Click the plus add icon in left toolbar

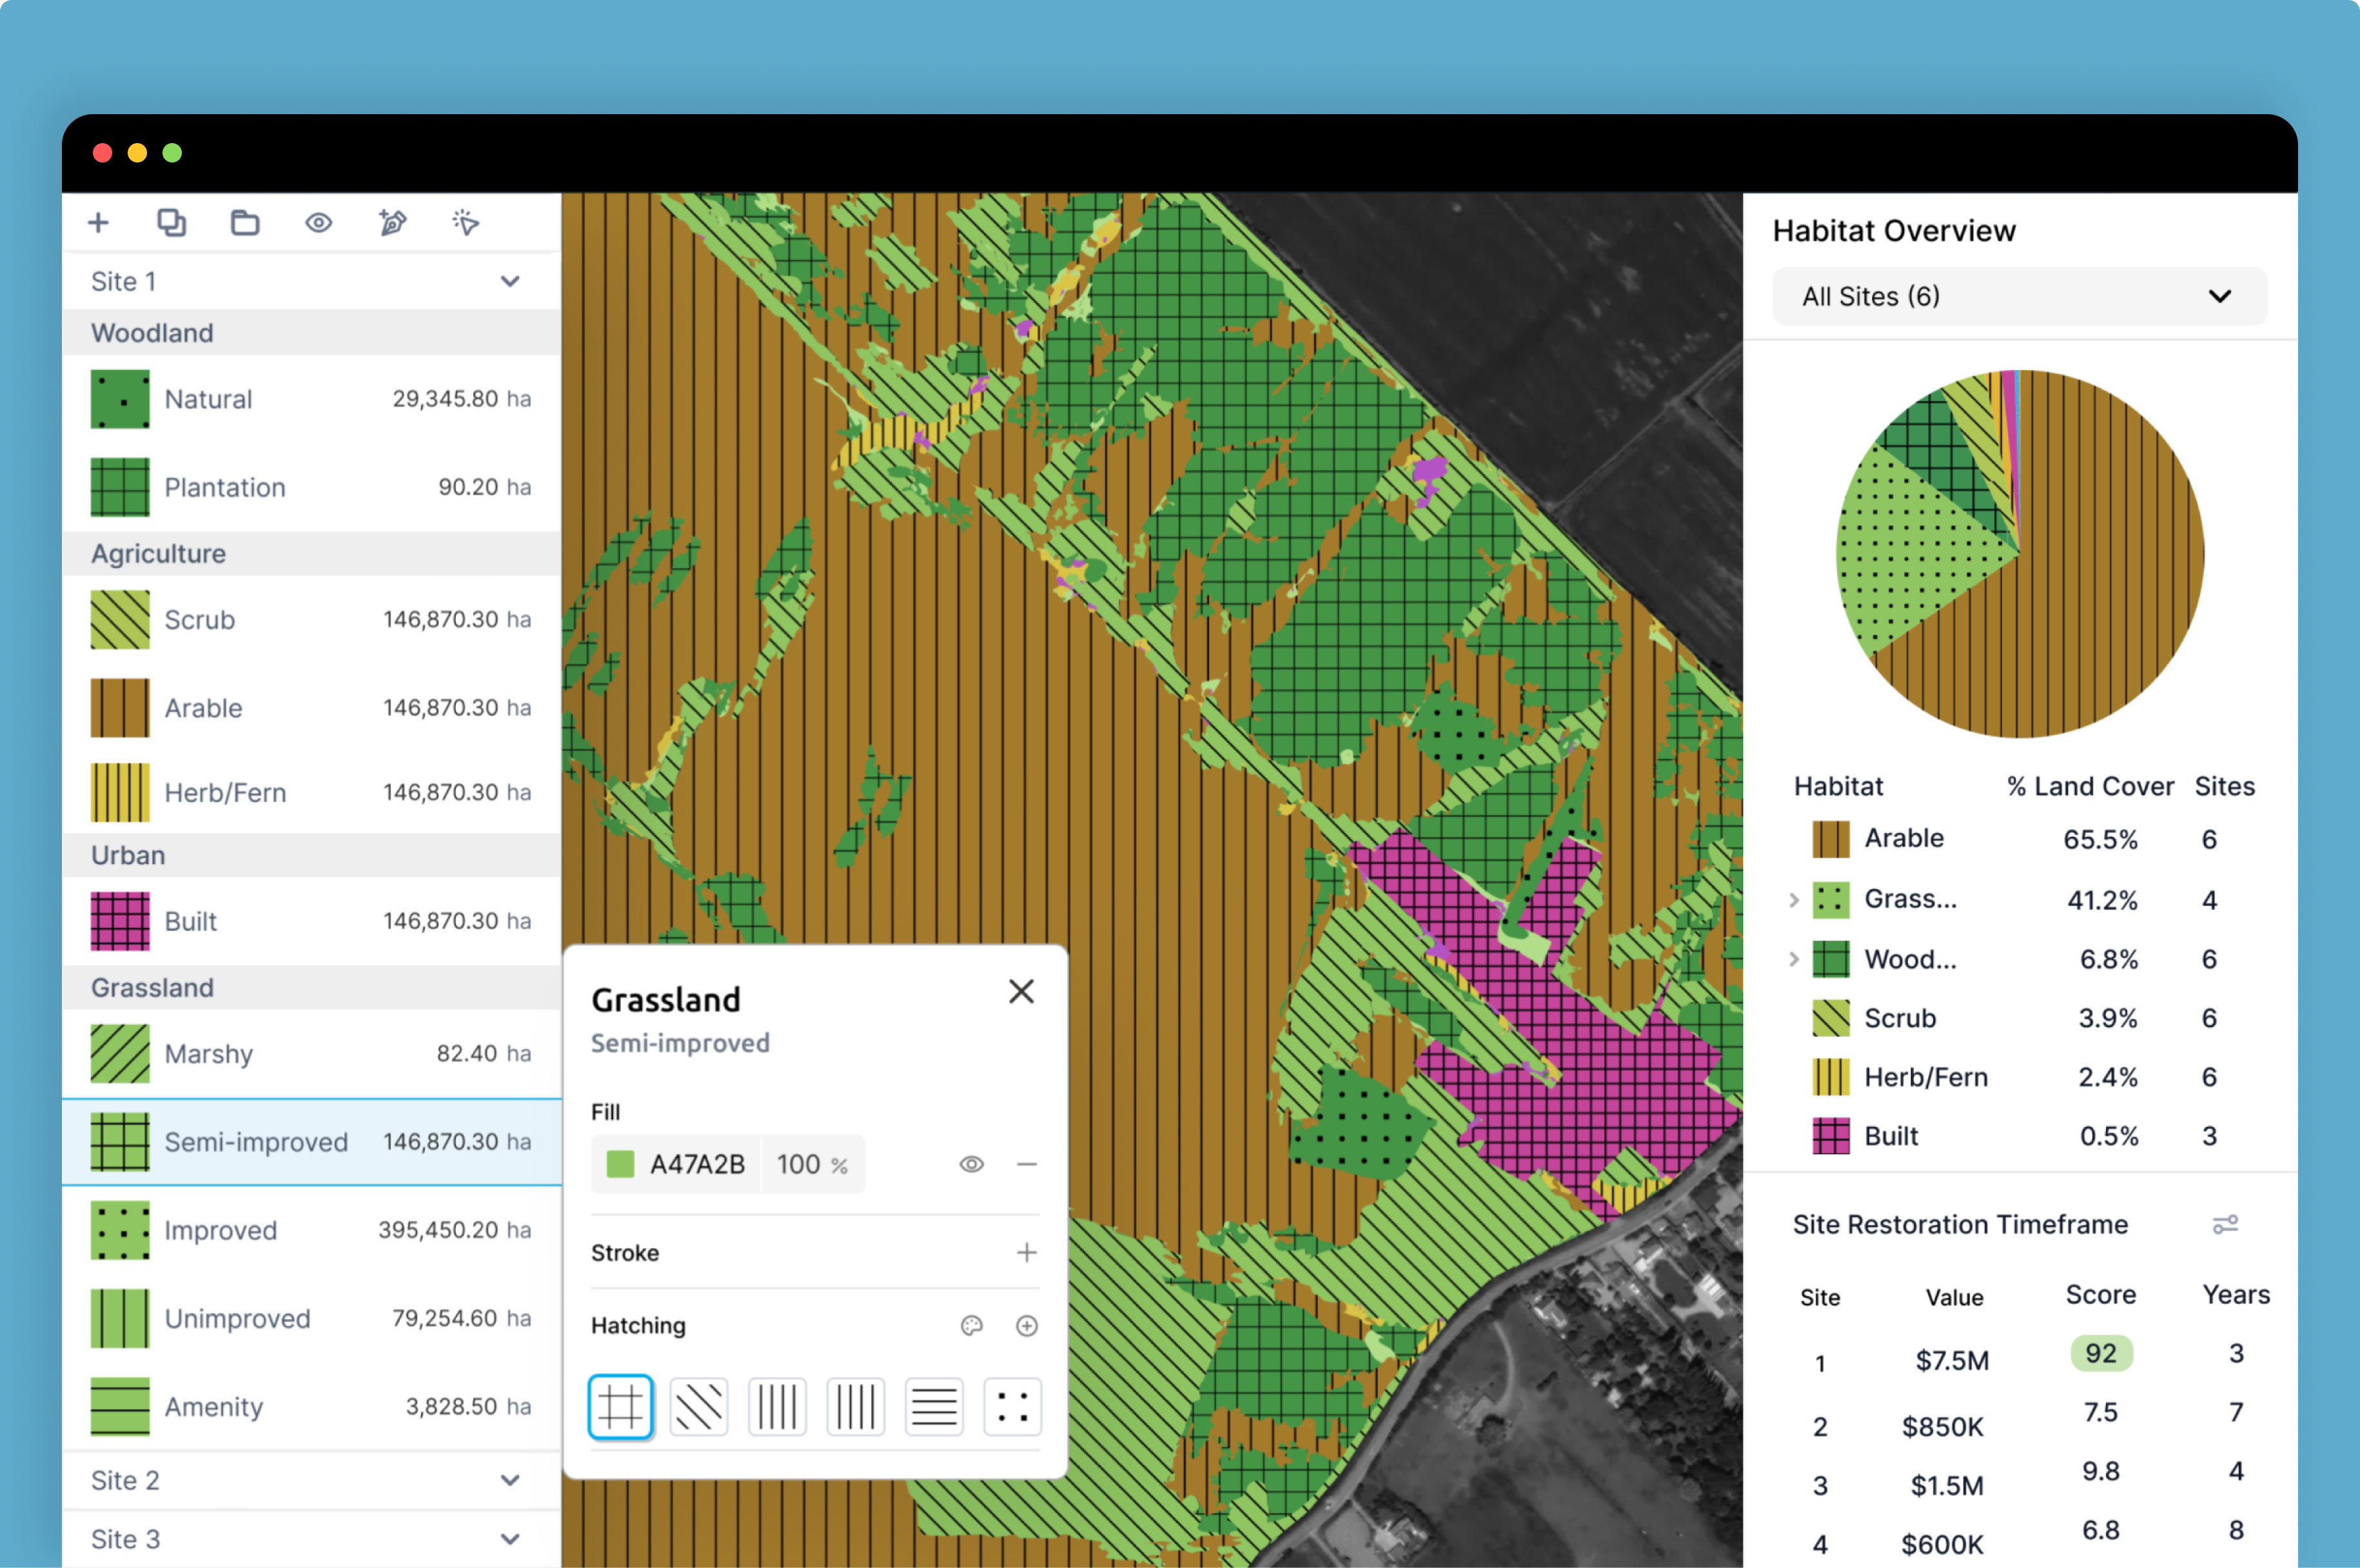click(x=98, y=222)
